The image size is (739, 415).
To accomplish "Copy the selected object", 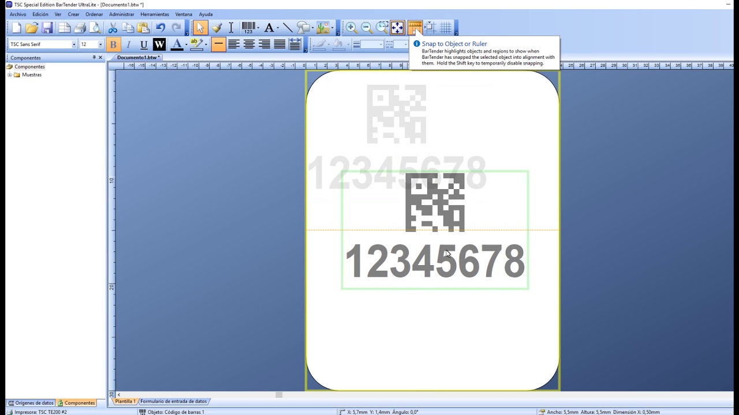I will (128, 28).
